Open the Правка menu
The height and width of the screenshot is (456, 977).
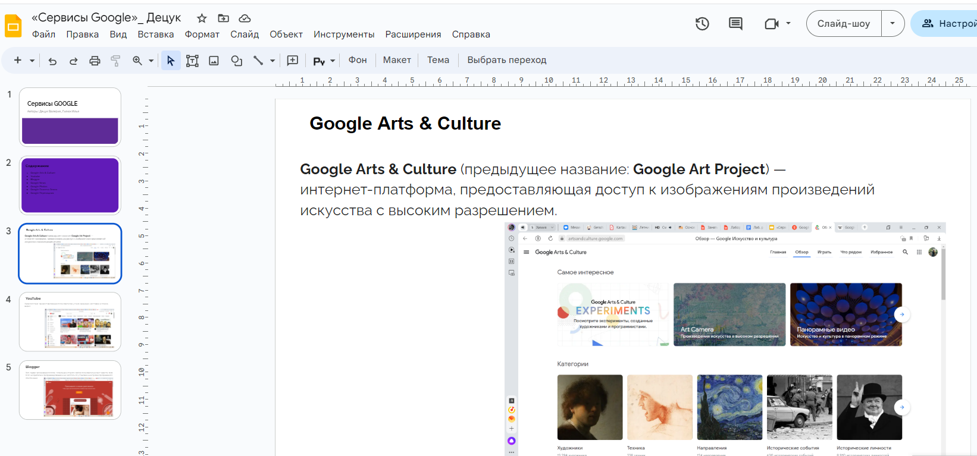click(83, 34)
